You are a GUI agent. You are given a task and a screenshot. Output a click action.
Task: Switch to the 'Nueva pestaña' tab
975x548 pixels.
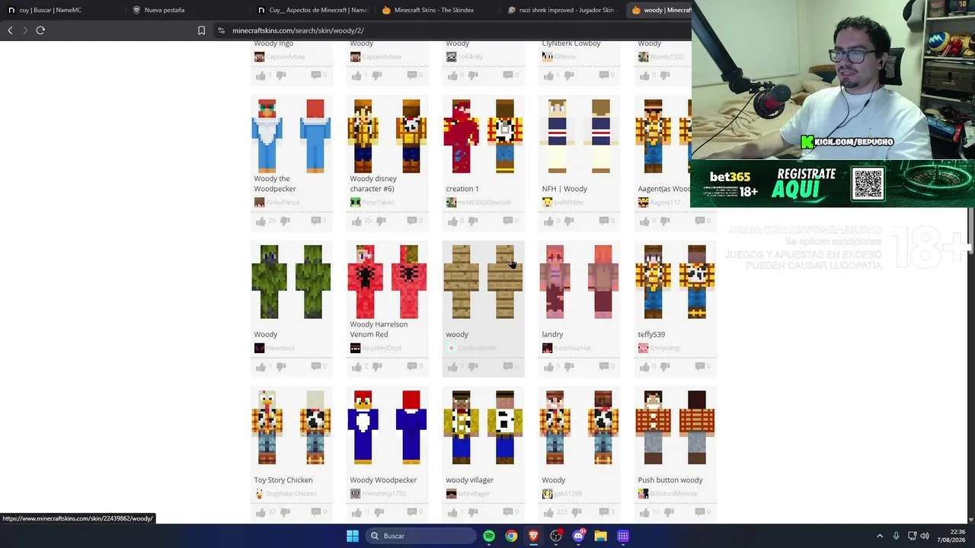(165, 10)
